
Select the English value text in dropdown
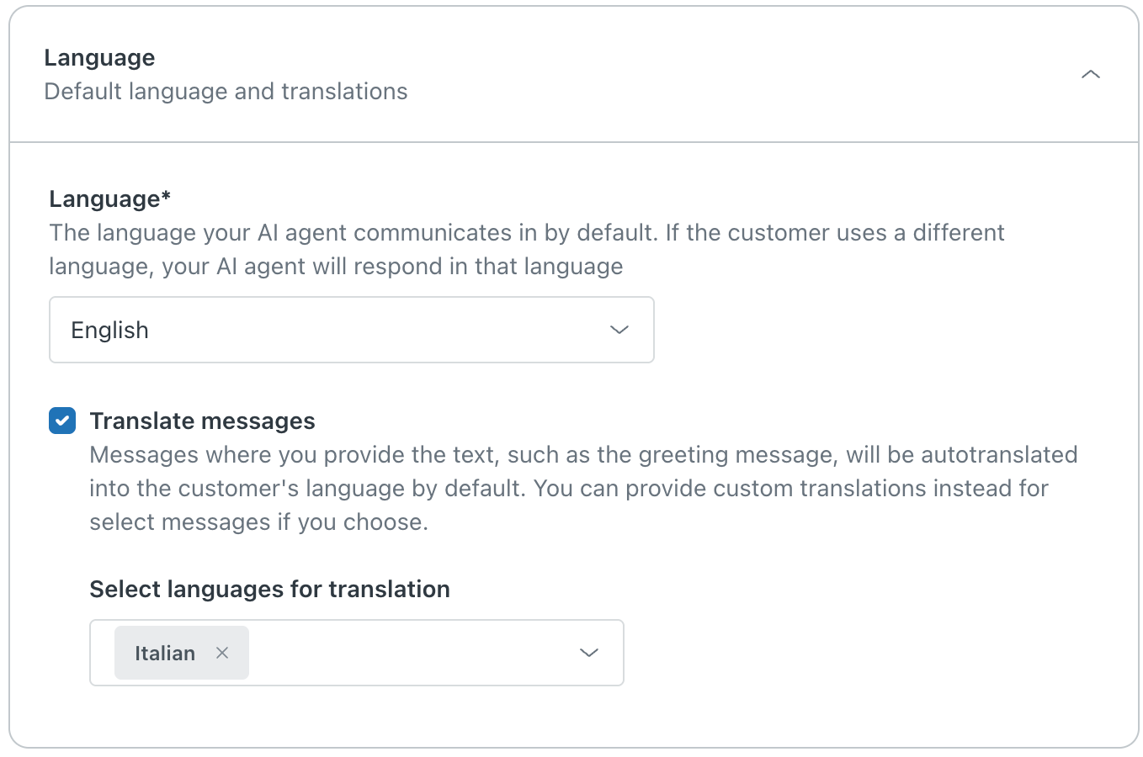(110, 331)
